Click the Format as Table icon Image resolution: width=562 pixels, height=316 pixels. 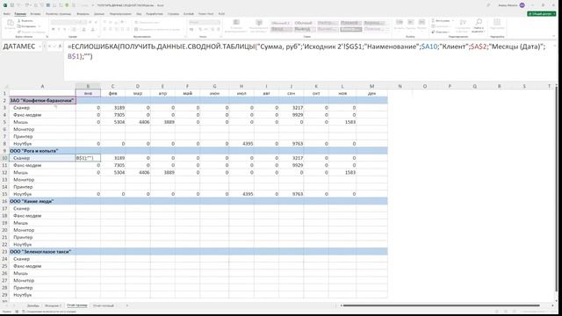(x=259, y=22)
